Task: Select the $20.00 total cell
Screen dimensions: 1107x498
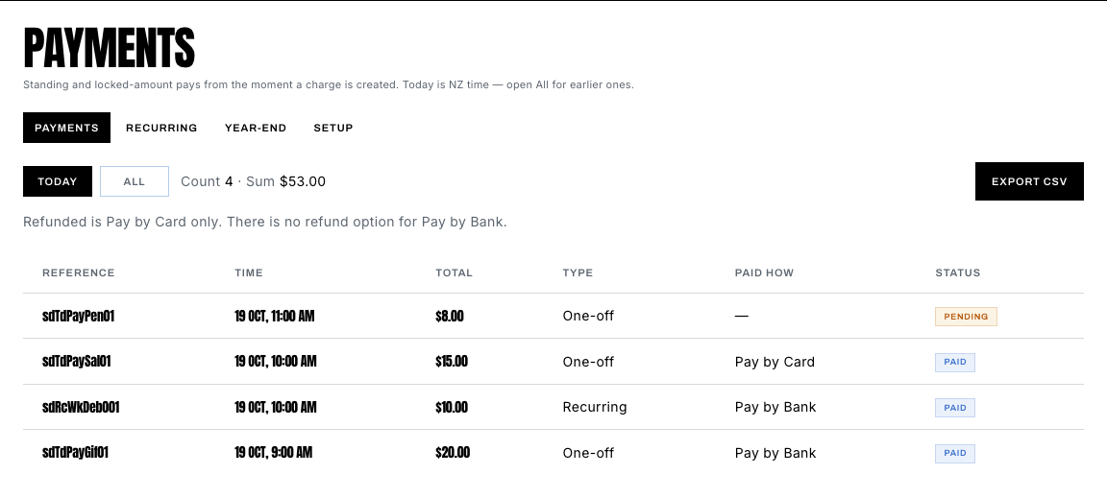Action: (x=453, y=453)
